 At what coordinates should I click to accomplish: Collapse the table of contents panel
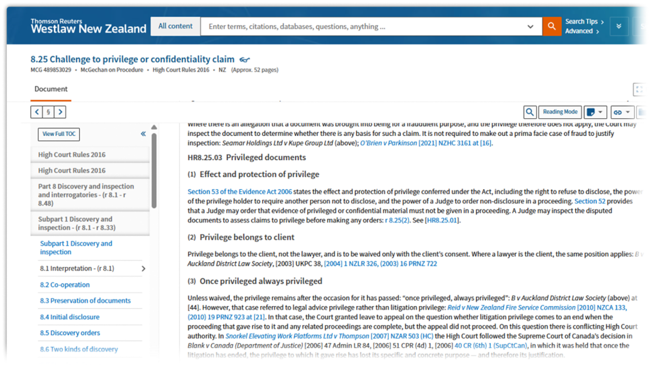tap(143, 134)
